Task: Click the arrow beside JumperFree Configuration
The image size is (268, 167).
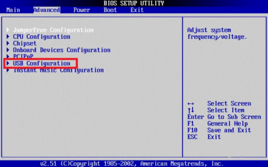Action: tap(8, 30)
